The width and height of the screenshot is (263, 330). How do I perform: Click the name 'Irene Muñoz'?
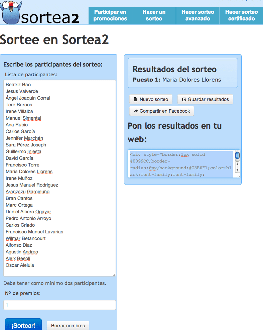tap(19, 179)
